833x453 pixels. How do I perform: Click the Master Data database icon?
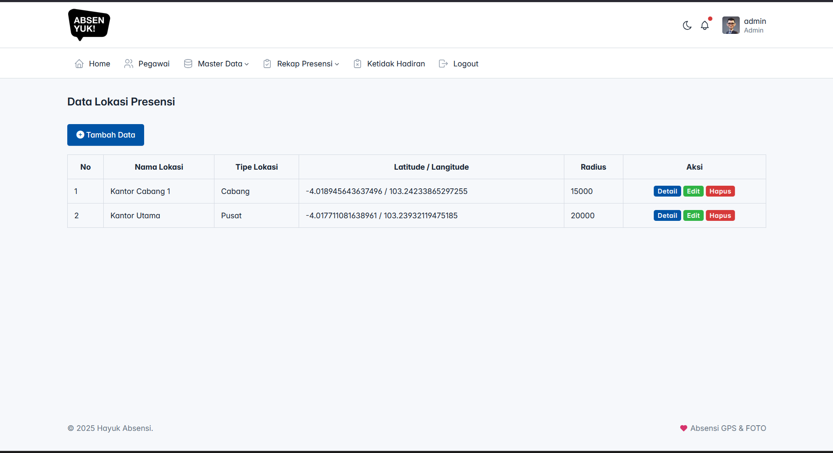(188, 64)
